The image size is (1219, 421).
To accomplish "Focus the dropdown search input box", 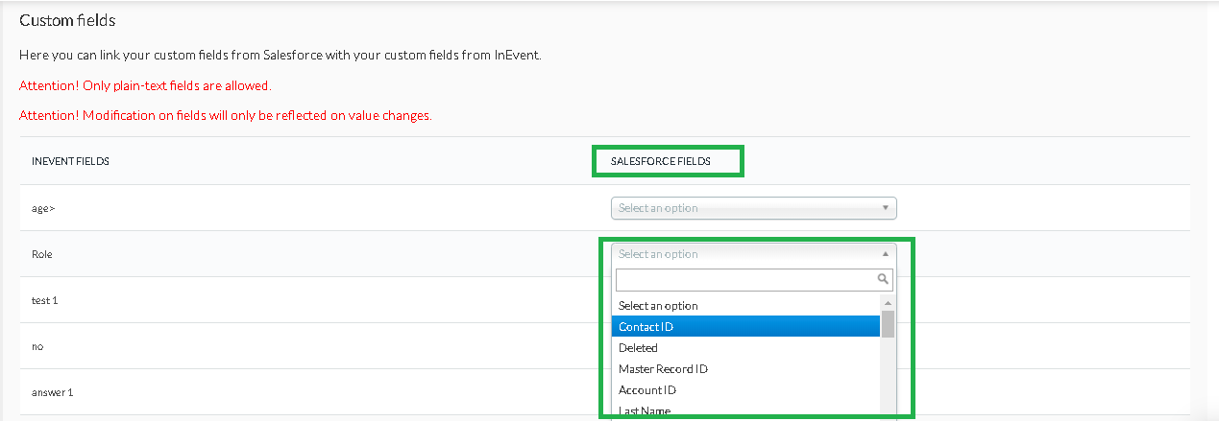I will [x=754, y=280].
